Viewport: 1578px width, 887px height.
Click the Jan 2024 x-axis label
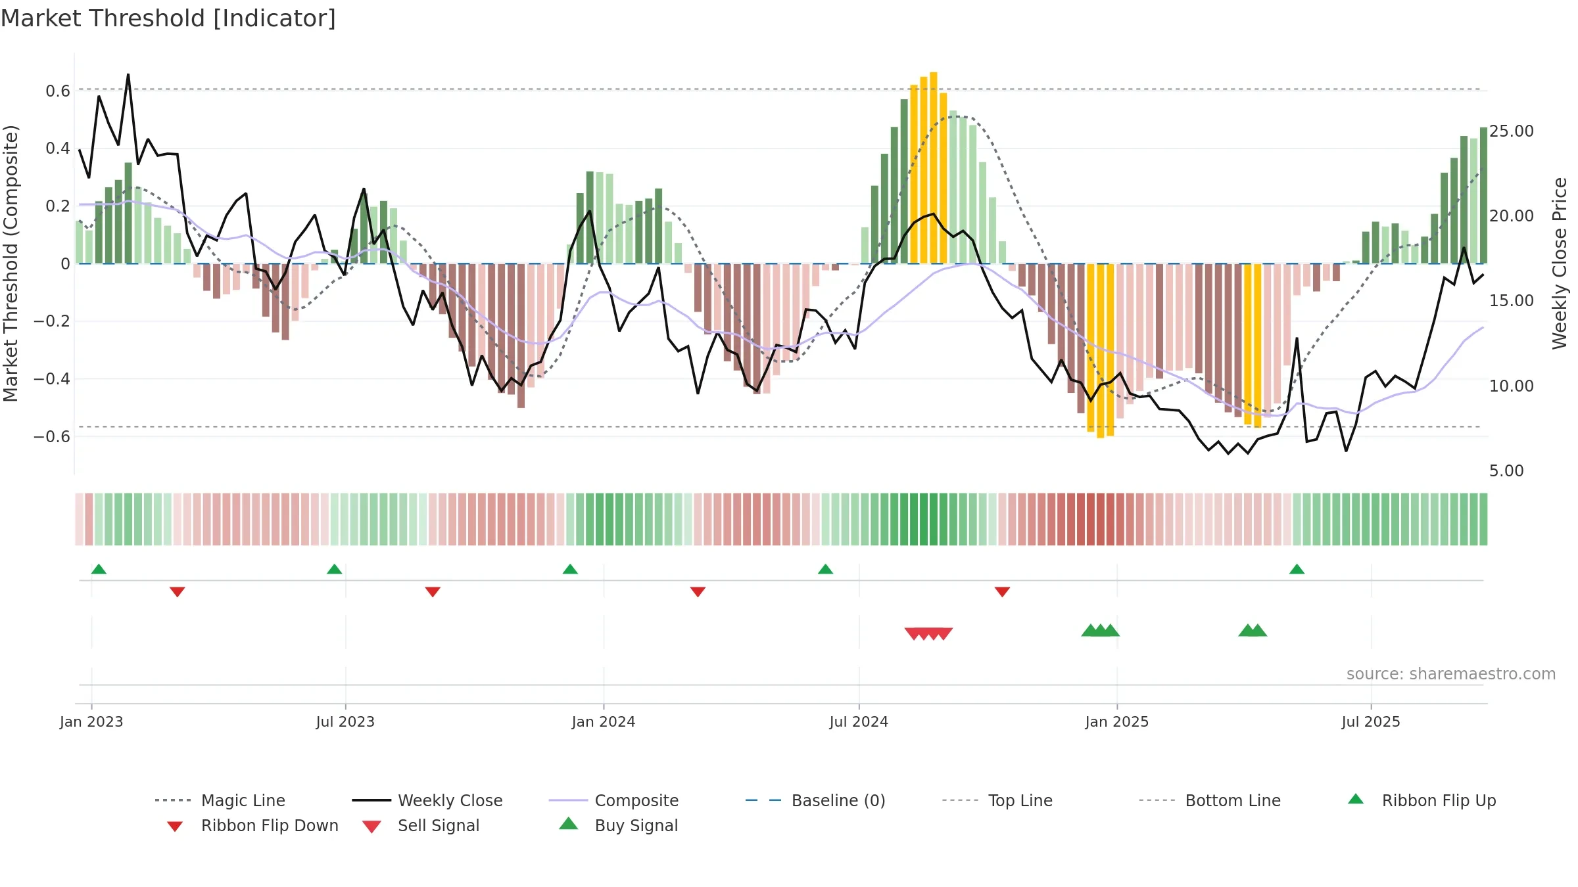pyautogui.click(x=604, y=721)
